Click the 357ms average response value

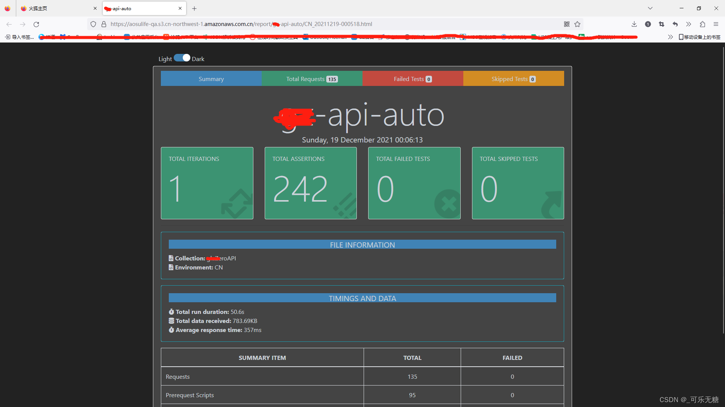(x=253, y=330)
